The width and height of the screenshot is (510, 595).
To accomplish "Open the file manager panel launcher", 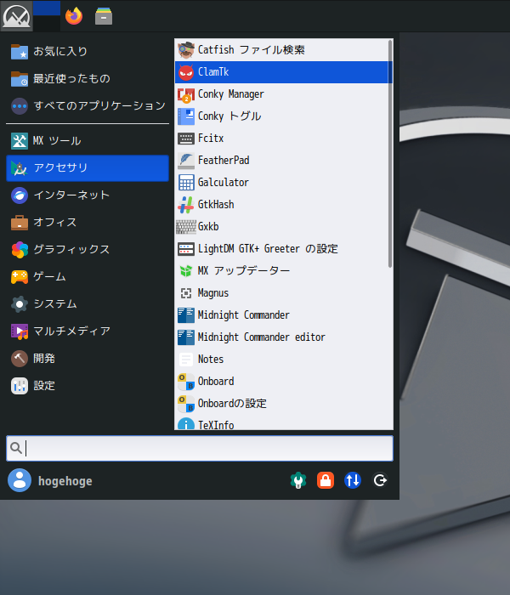I will pos(104,16).
